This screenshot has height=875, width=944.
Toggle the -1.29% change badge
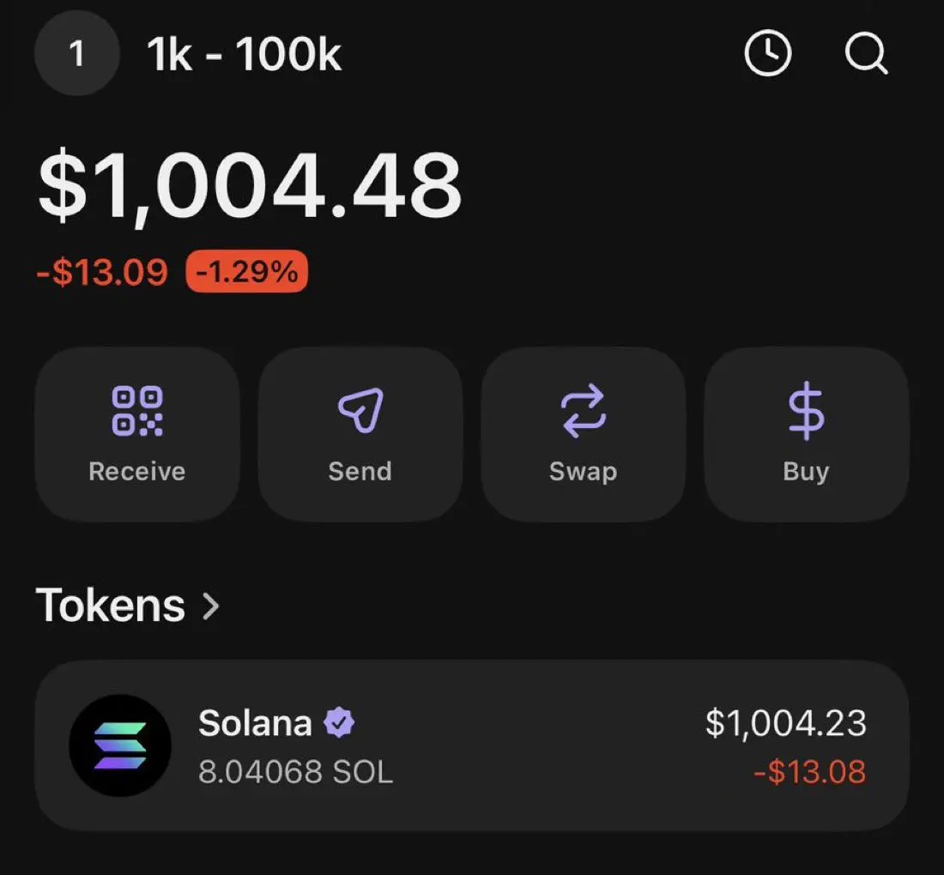click(247, 271)
